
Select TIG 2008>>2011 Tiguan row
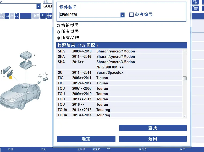(x=119, y=78)
